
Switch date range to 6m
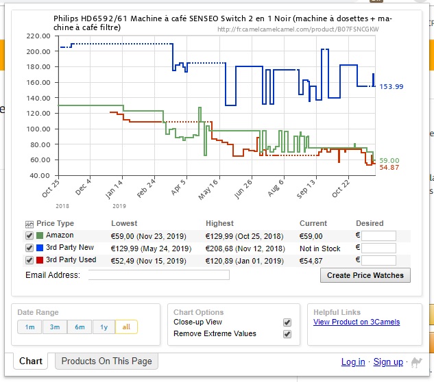80,327
